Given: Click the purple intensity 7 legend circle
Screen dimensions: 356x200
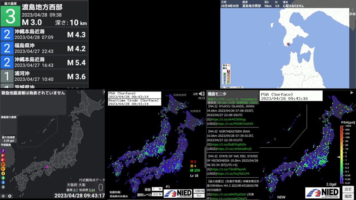Looking at the screenshot, I should (3, 151).
